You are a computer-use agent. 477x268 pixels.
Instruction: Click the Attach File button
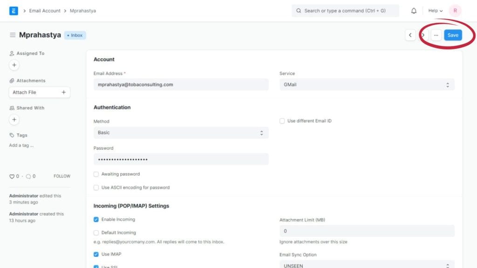[x=39, y=92]
